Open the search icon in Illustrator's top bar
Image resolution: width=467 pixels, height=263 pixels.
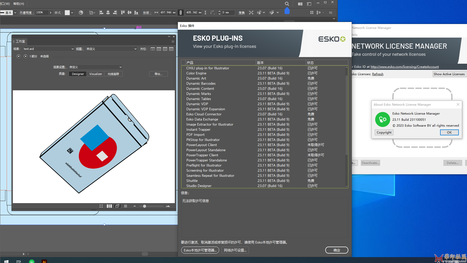pyautogui.click(x=287, y=4)
